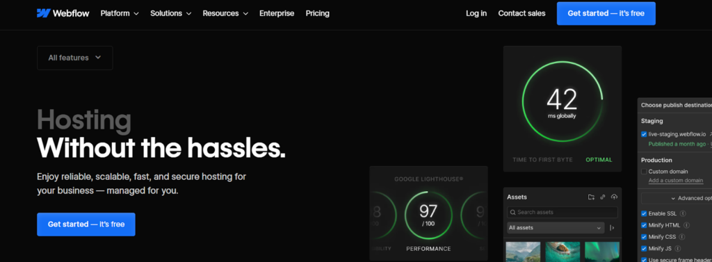Uncheck the Minify HTML checkbox
The width and height of the screenshot is (712, 262).
pos(644,225)
